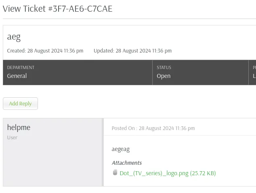Click the Attachments heading
256x193 pixels.
tap(127, 163)
